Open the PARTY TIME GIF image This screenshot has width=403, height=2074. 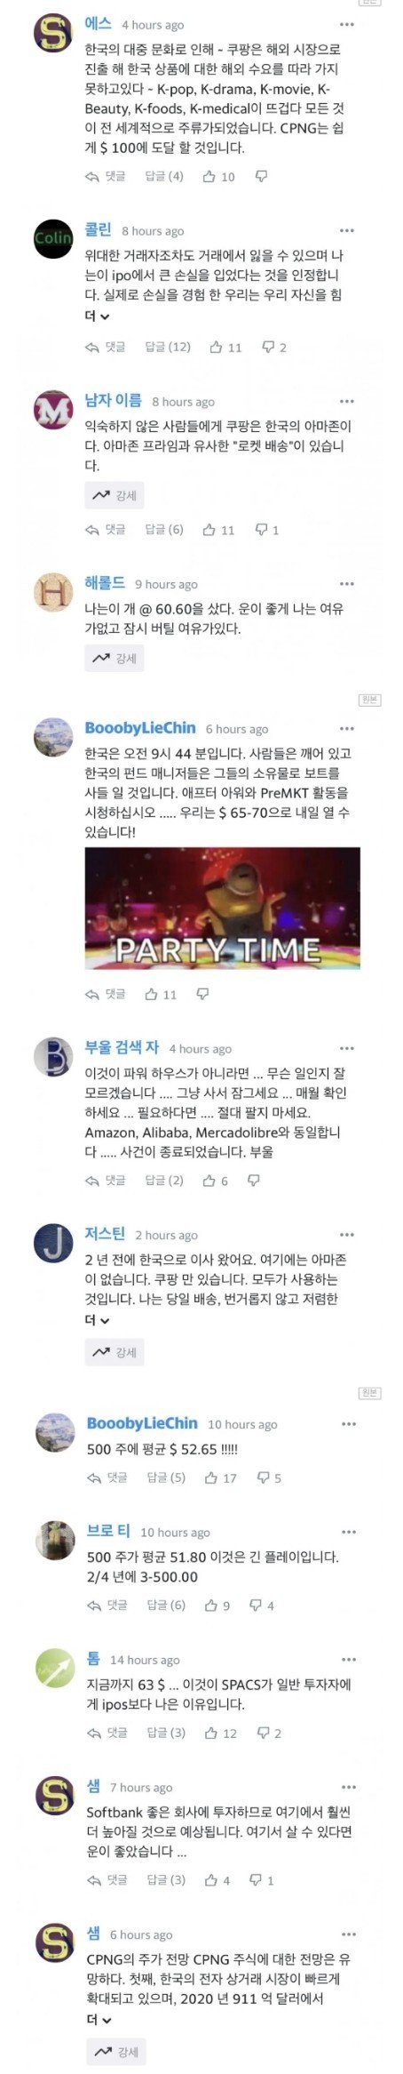[x=222, y=908]
